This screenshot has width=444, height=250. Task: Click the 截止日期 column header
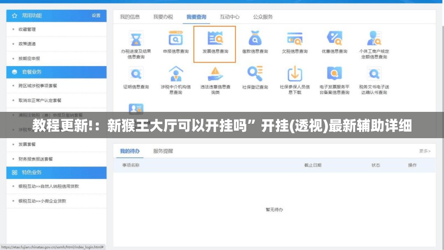(313, 165)
